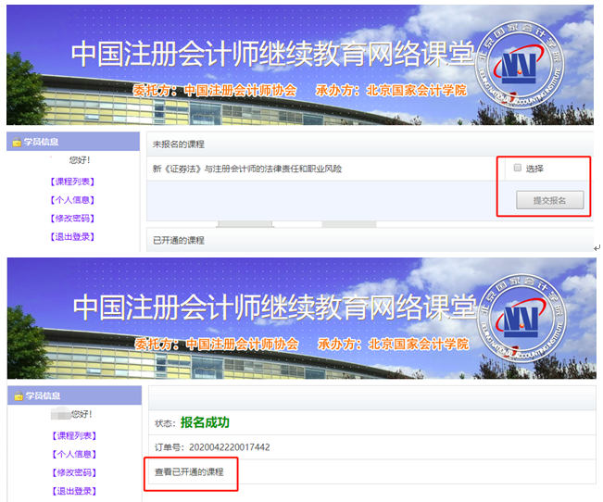
Task: Click the institute logo in the lower banner
Action: tap(521, 319)
